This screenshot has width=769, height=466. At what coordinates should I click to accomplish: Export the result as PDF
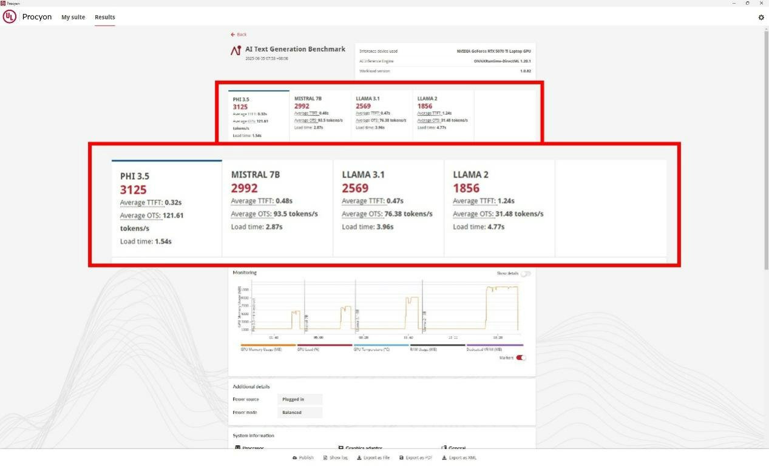pyautogui.click(x=416, y=458)
